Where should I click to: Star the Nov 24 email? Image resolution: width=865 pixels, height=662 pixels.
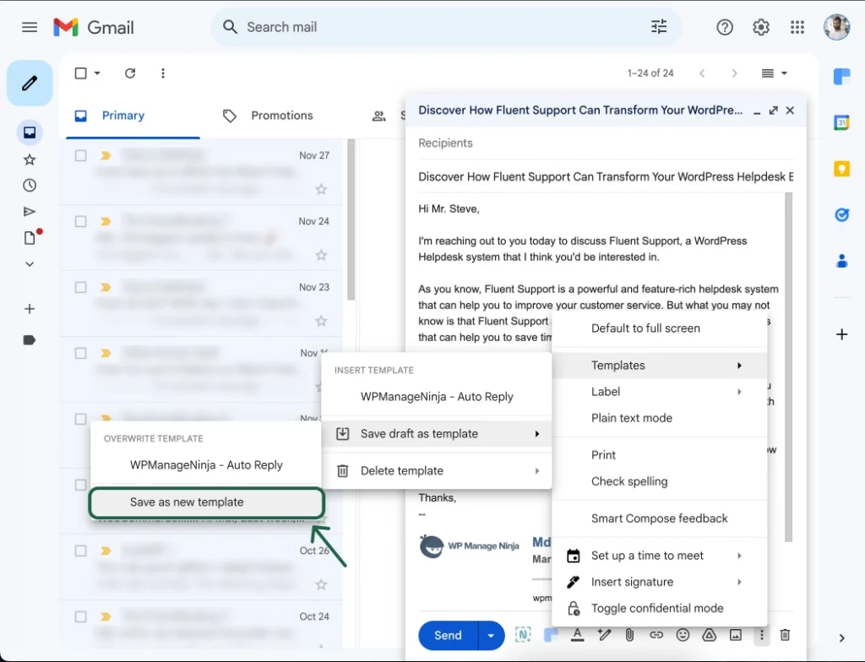(x=320, y=255)
